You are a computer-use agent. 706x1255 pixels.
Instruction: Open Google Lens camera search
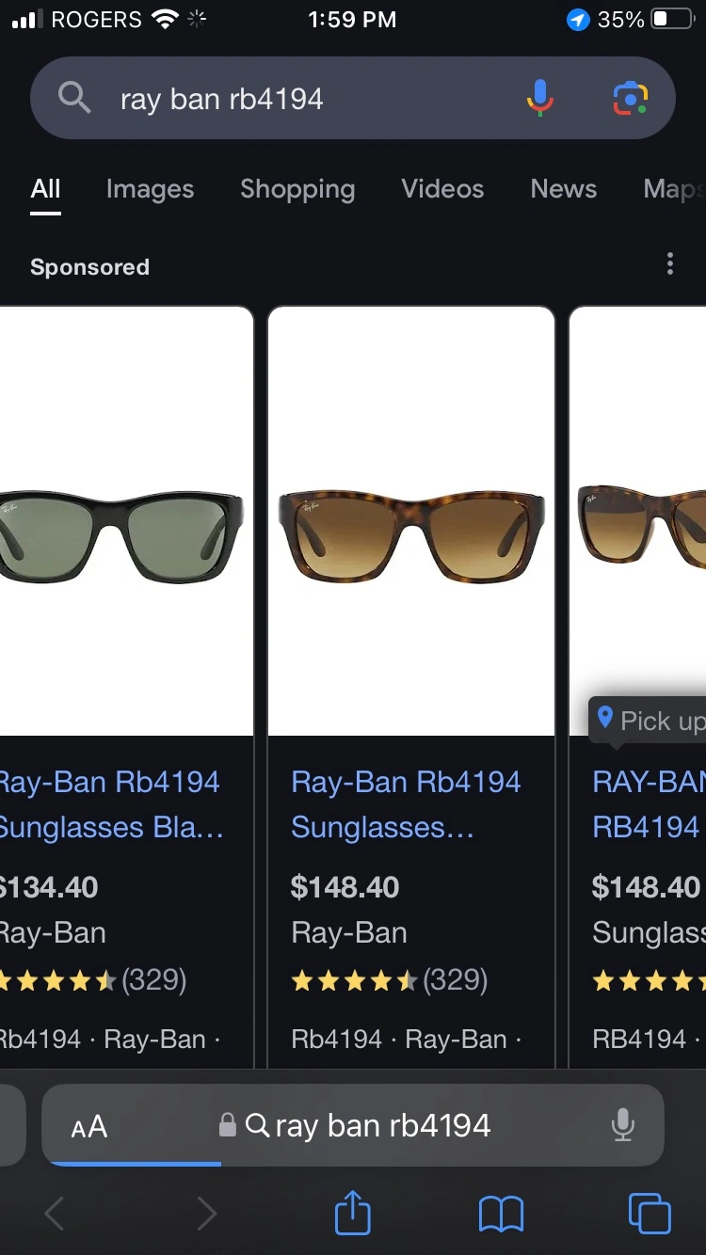(630, 98)
